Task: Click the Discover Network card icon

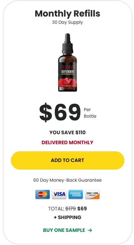Action: [92, 194]
